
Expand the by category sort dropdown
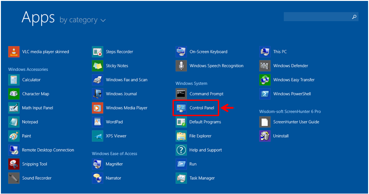pyautogui.click(x=82, y=20)
